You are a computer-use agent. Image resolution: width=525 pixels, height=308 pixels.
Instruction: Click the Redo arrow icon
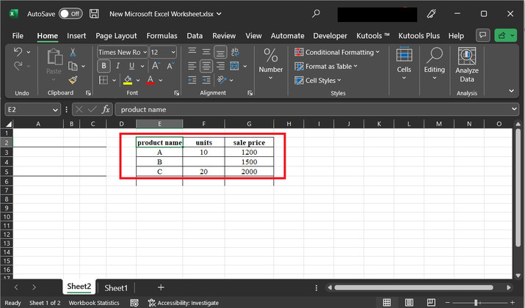(x=18, y=66)
